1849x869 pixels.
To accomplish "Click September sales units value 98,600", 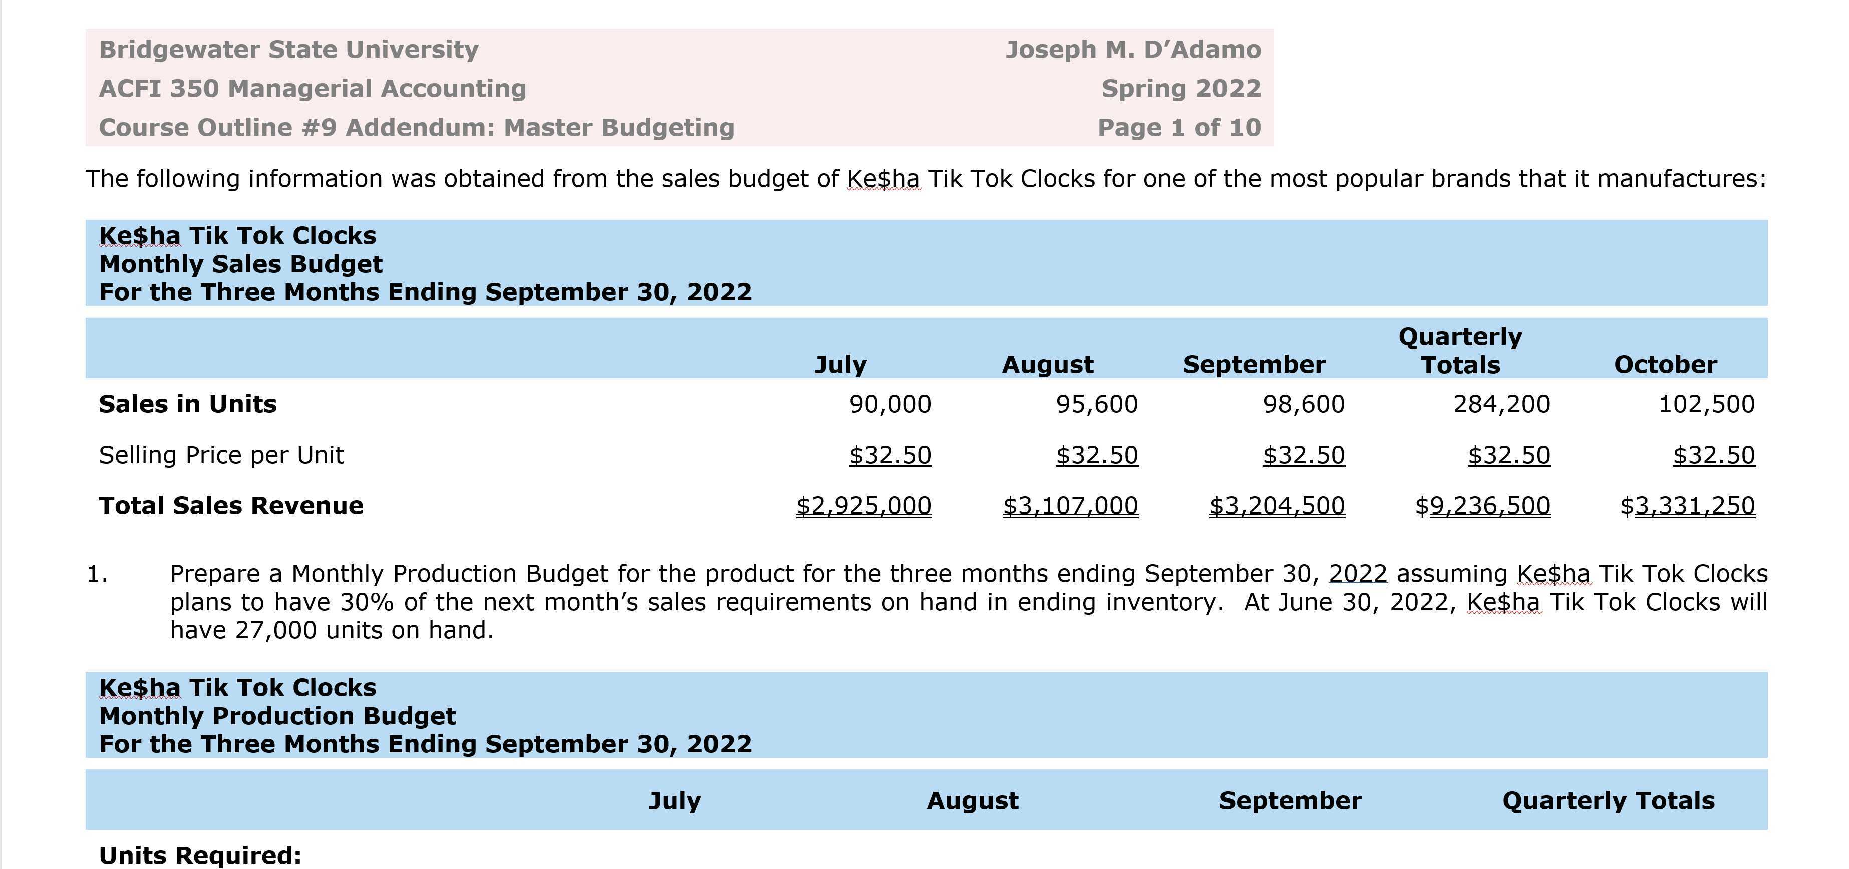I will (1303, 405).
